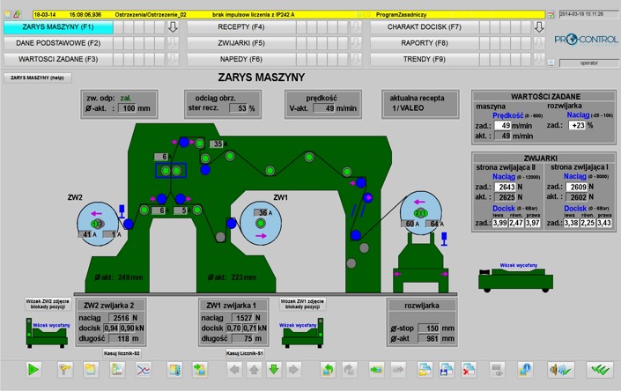This screenshot has width=621, height=391.
Task: Click rozwijarka Naciąg zad. +23 % field
Action: click(x=578, y=125)
